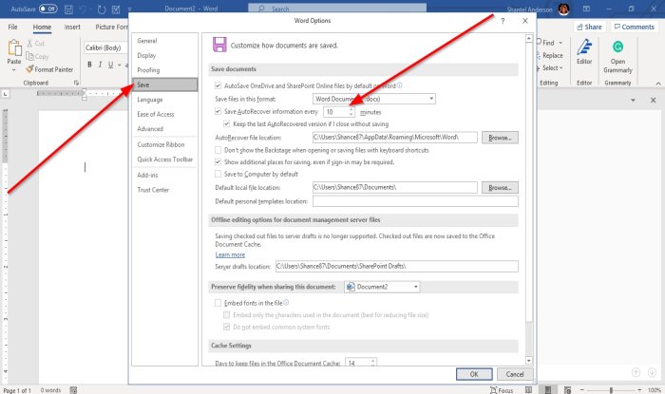Collapse the ribbon with the chevron

point(658,84)
